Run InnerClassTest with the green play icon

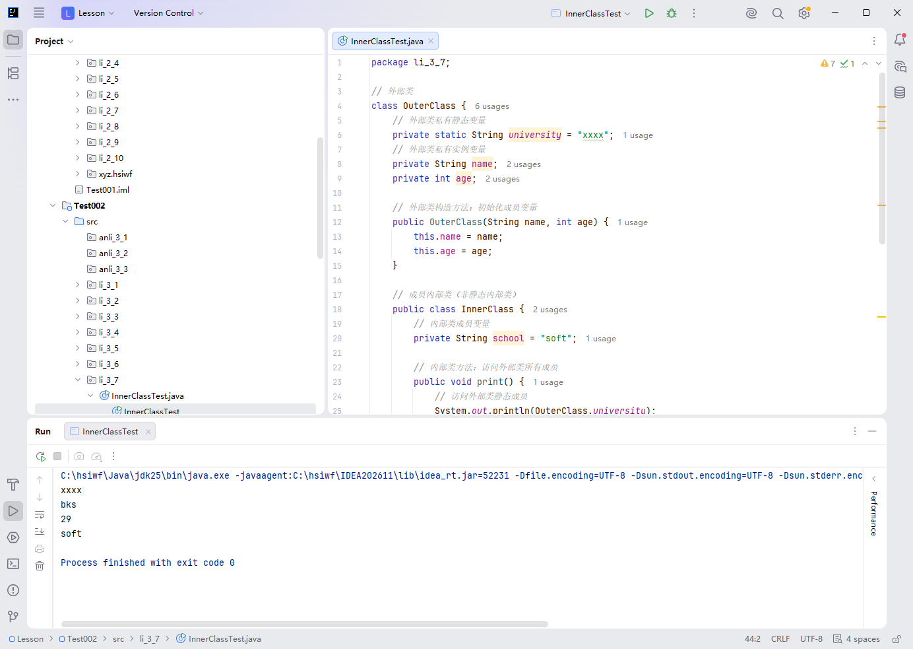point(649,13)
